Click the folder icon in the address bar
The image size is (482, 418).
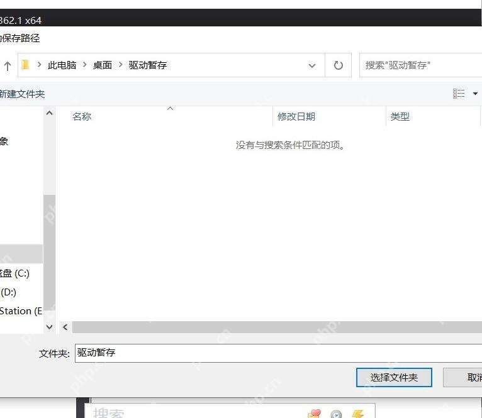click(x=25, y=65)
